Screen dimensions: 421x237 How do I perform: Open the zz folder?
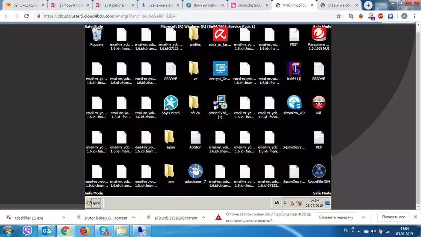(x=195, y=71)
